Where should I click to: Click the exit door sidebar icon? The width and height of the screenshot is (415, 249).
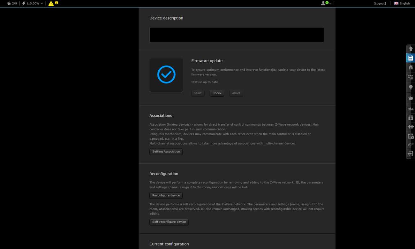pos(411,154)
